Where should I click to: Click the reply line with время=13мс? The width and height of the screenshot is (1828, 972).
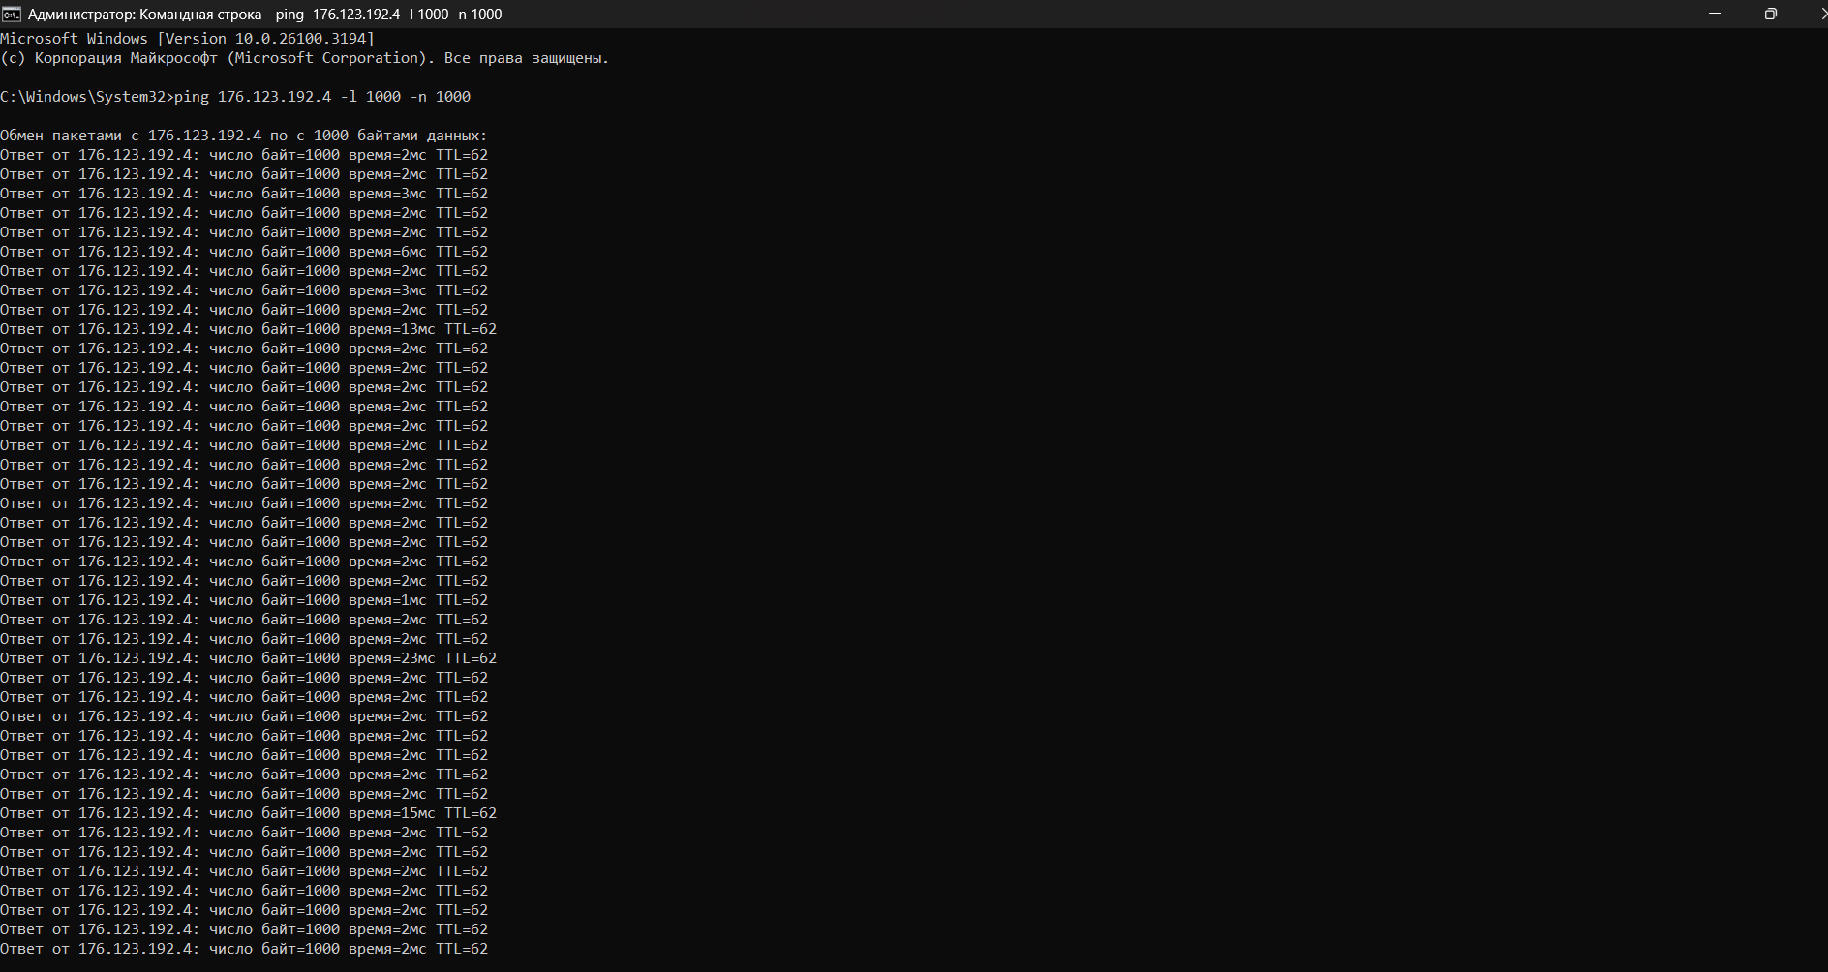coord(248,329)
